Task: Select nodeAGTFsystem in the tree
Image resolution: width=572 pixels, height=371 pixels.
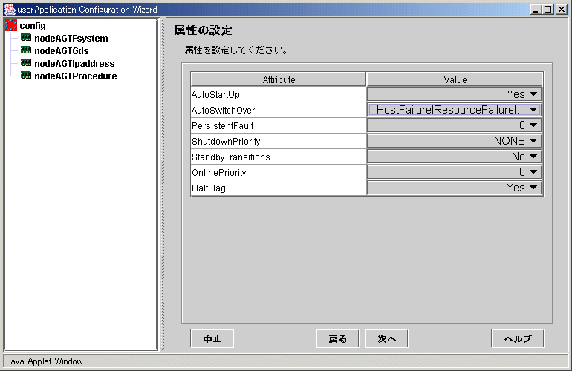Action: [71, 39]
